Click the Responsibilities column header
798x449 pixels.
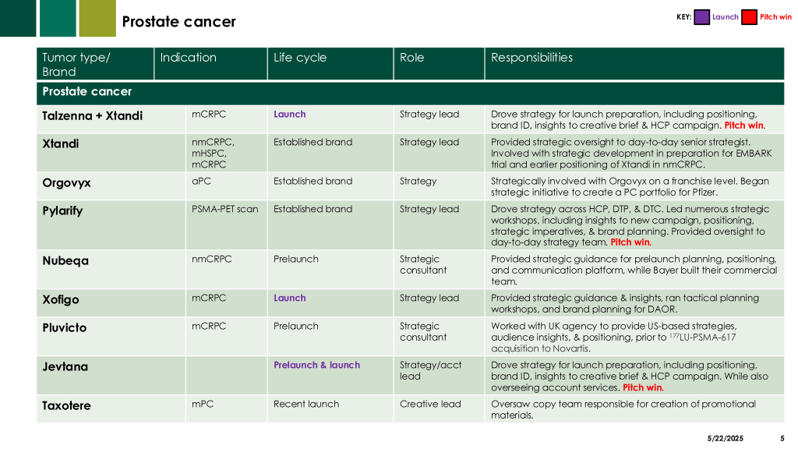coord(531,58)
